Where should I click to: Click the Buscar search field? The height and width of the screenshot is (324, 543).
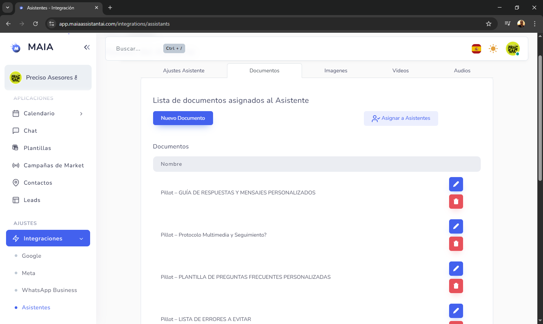(128, 49)
